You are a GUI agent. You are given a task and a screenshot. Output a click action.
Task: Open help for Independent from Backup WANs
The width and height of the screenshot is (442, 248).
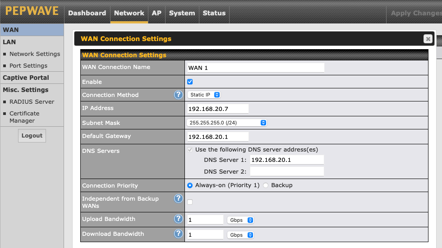click(178, 199)
